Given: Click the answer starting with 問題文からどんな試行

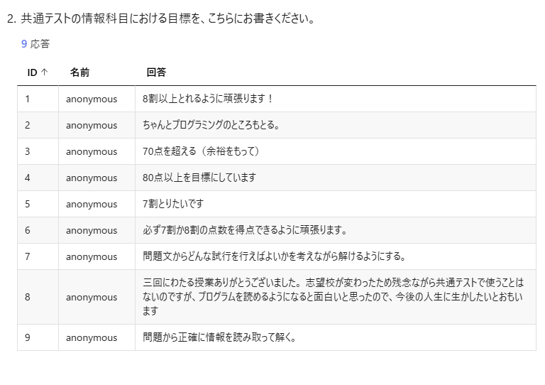Looking at the screenshot, I should (x=274, y=256).
